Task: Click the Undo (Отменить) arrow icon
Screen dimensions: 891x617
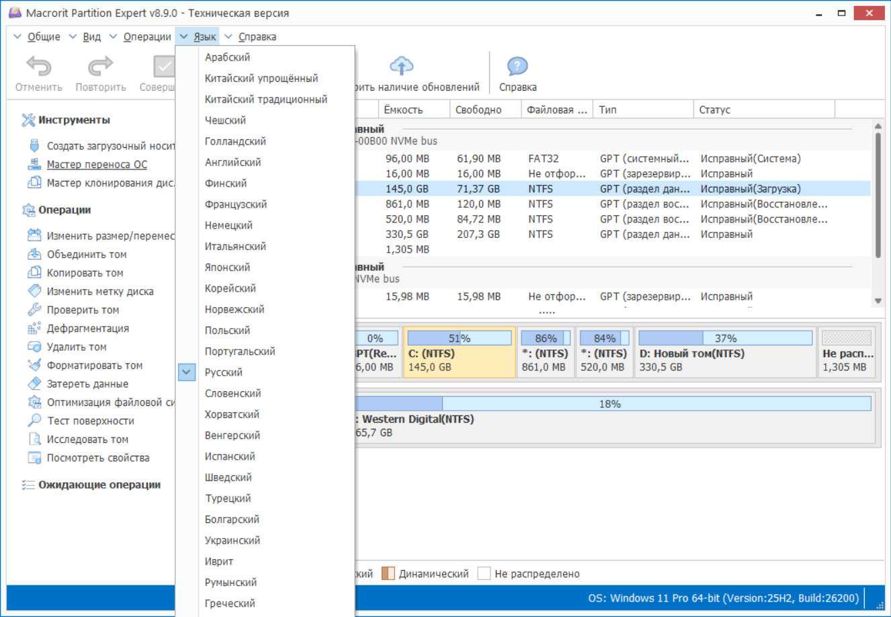Action: point(38,67)
